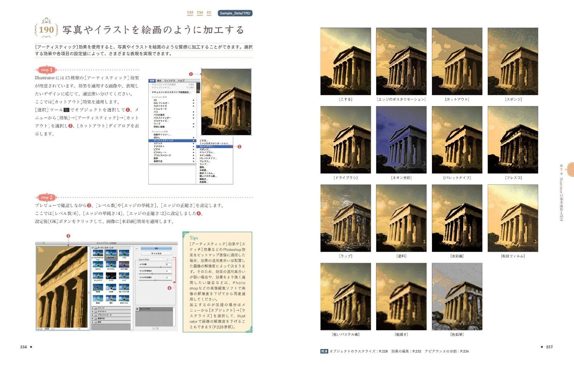574x365 pixels.
Task: Select the フレスコ dark filter thumbnail
Action: click(x=111, y=276)
